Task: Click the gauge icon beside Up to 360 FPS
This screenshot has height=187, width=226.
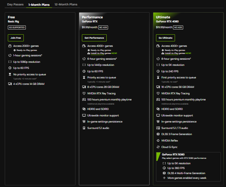Action: click(x=164, y=168)
